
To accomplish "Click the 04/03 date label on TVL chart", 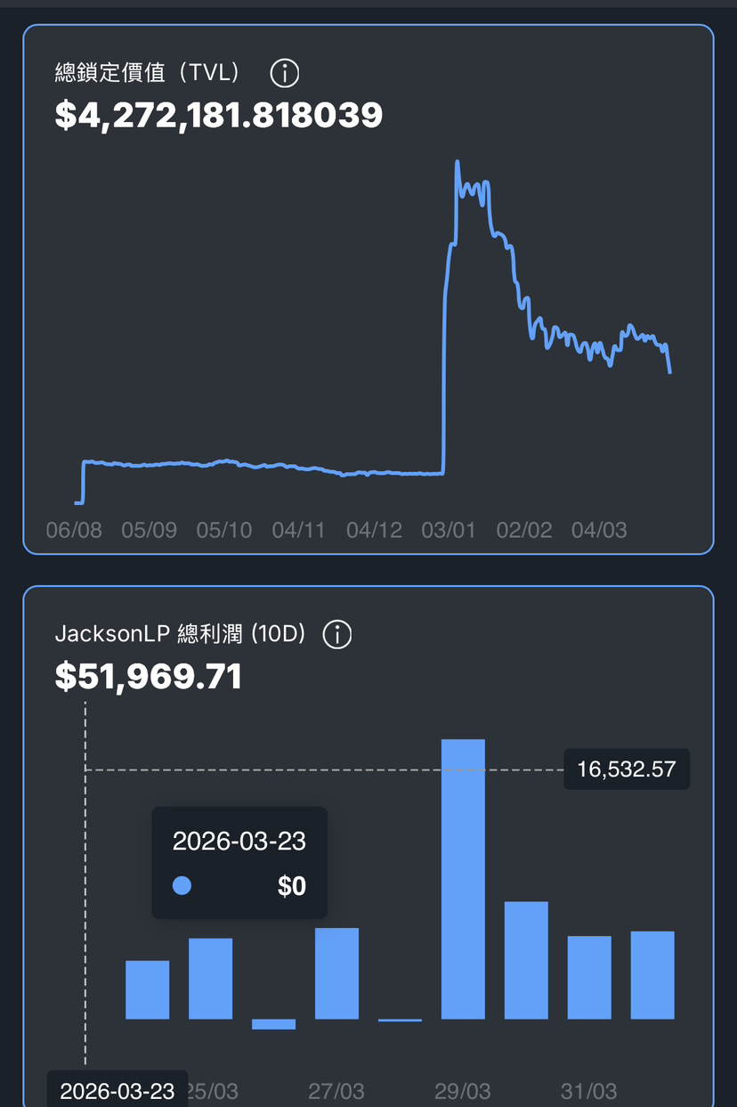I will click(x=599, y=531).
